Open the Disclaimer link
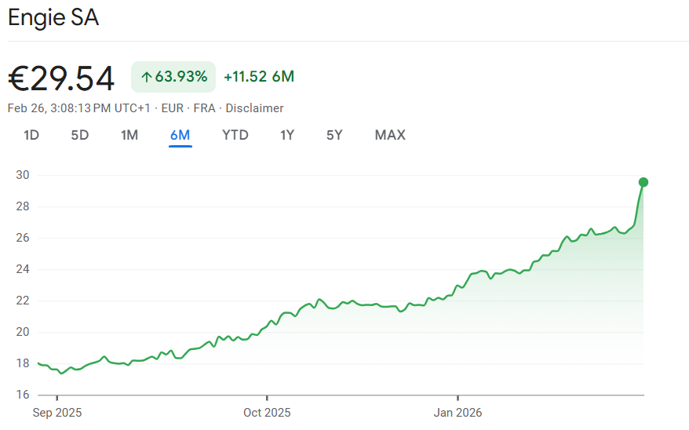The width and height of the screenshot is (689, 430). coord(254,108)
